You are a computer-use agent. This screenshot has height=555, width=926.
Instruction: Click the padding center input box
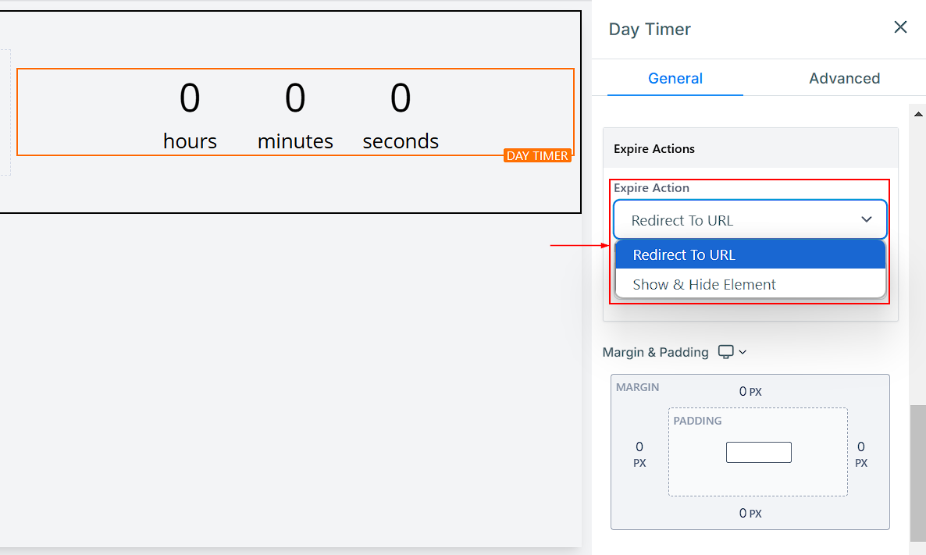(x=758, y=452)
